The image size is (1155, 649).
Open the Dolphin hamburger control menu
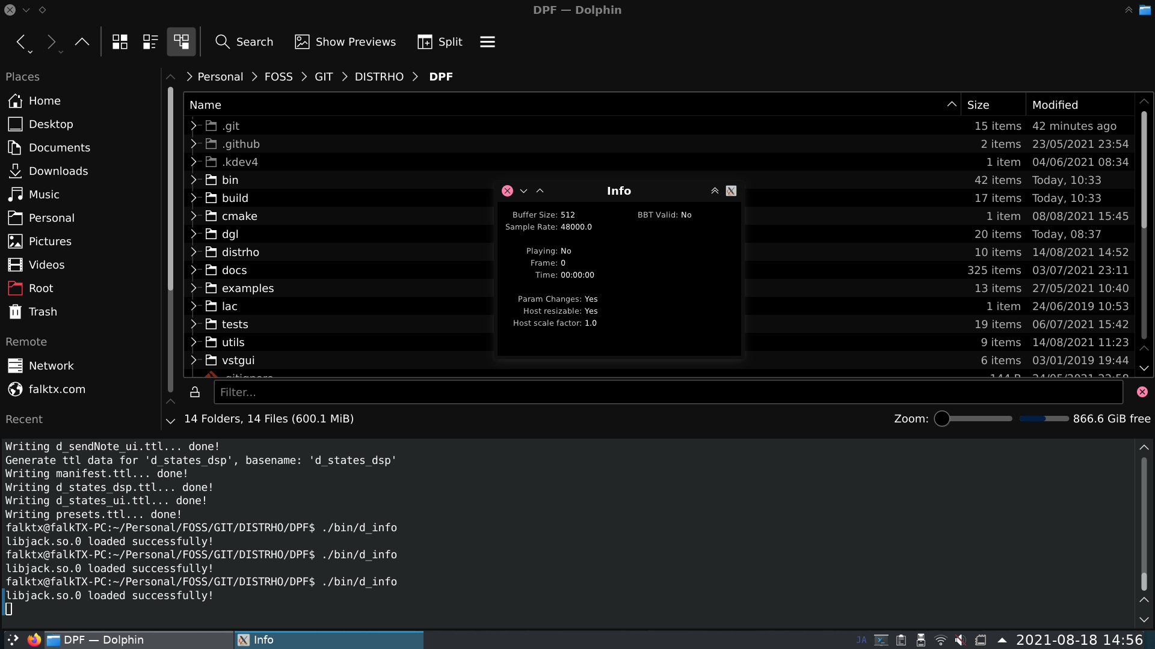487,41
